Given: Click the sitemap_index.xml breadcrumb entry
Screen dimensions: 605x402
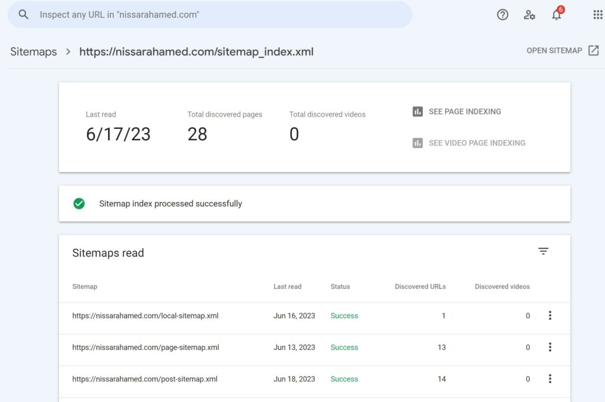Looking at the screenshot, I should click(x=197, y=51).
